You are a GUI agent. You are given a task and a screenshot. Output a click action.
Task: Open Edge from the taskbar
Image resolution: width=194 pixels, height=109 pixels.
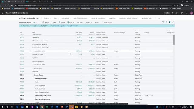[x=17, y=107]
